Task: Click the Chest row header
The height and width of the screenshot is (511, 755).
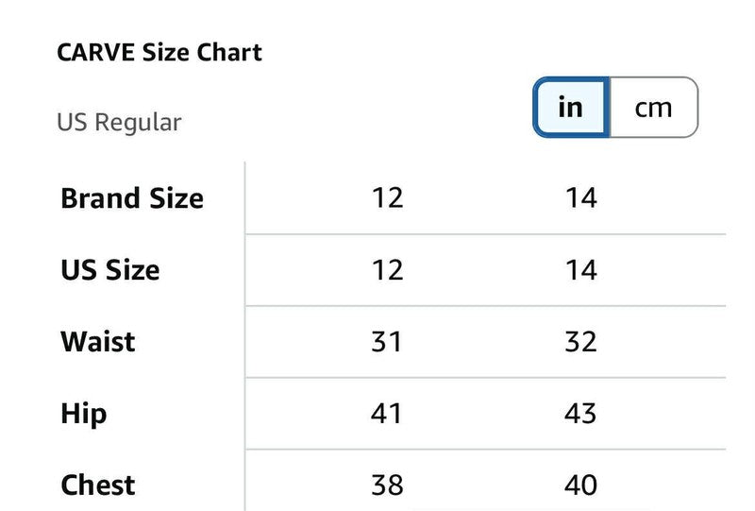Action: (98, 485)
